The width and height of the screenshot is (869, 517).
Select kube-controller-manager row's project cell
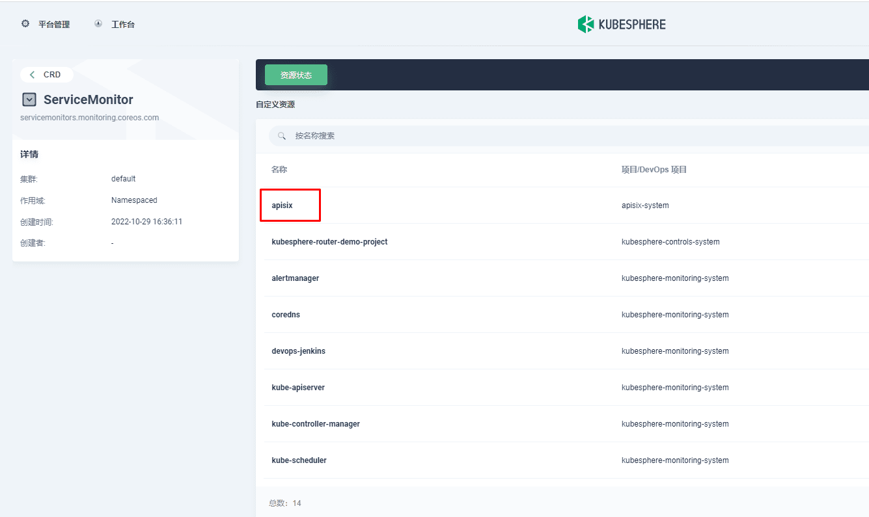pos(675,424)
